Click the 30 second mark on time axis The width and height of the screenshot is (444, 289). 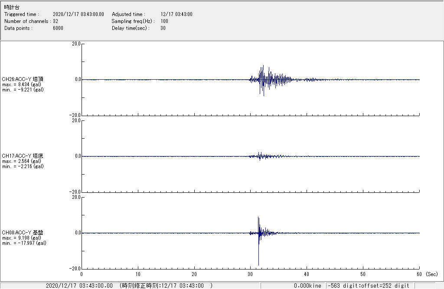(251, 274)
